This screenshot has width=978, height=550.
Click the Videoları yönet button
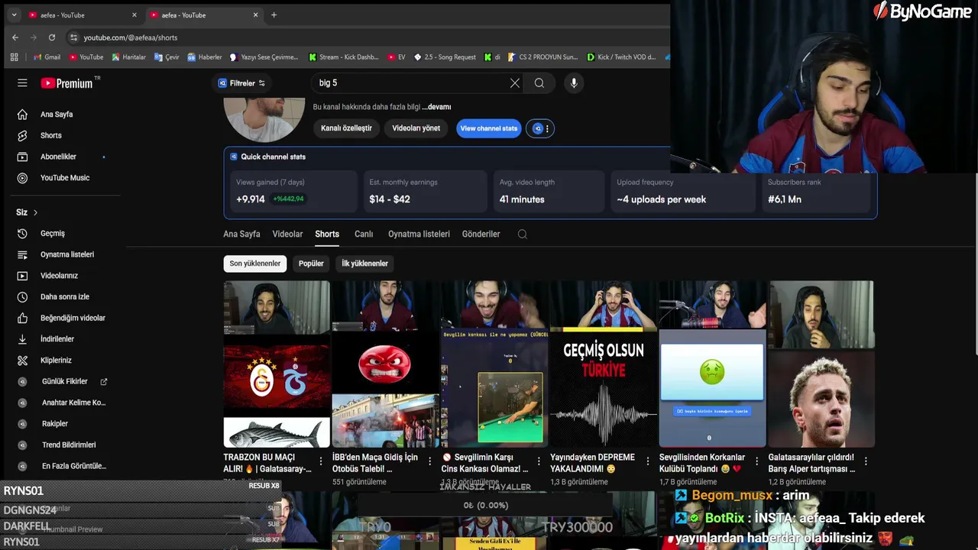coord(416,128)
